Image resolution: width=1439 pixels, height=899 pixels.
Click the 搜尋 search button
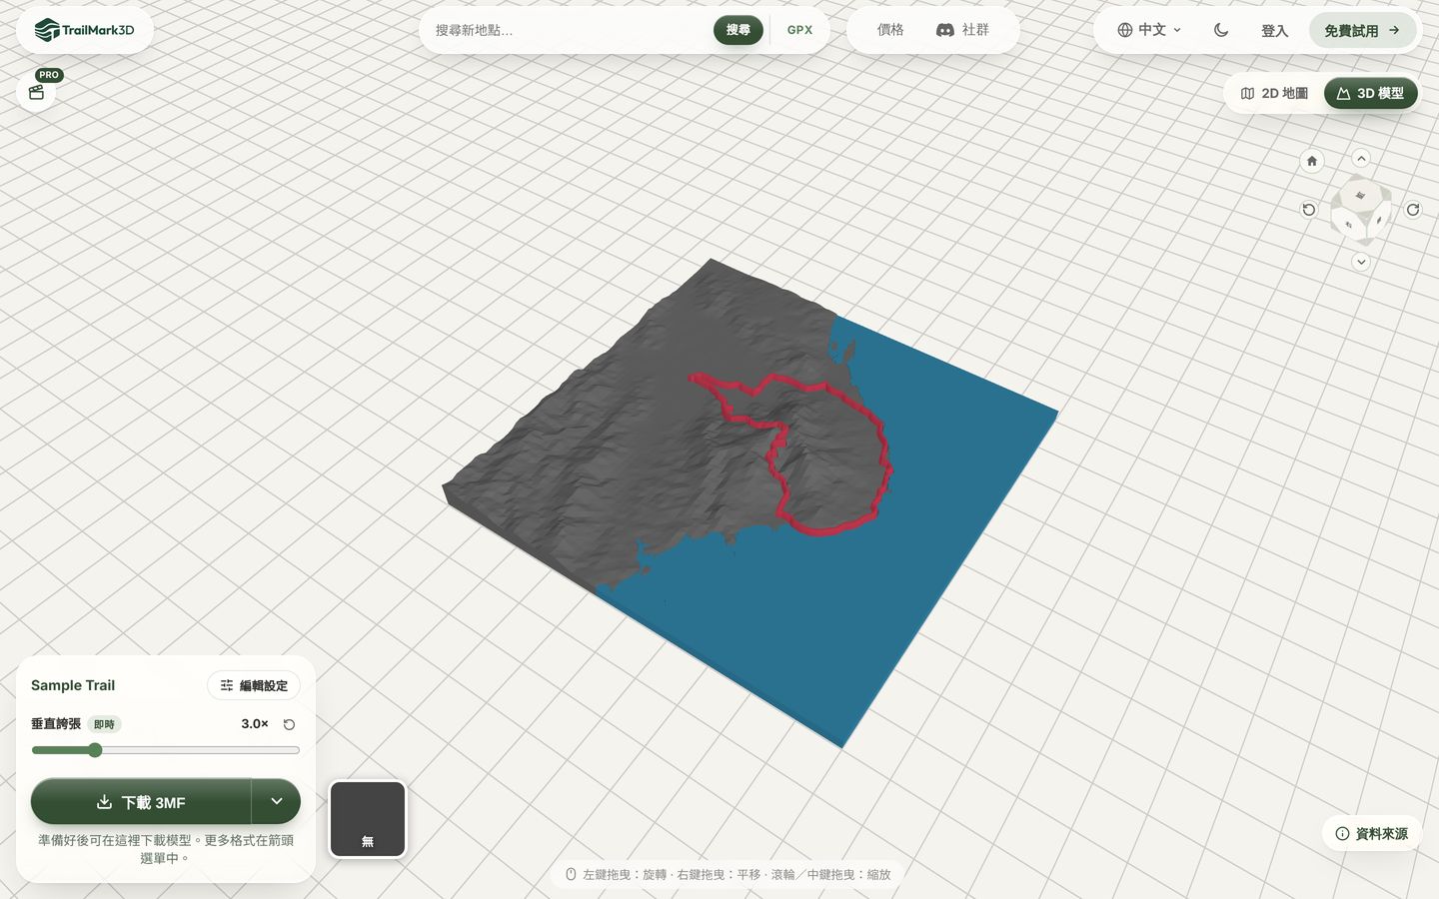point(738,30)
